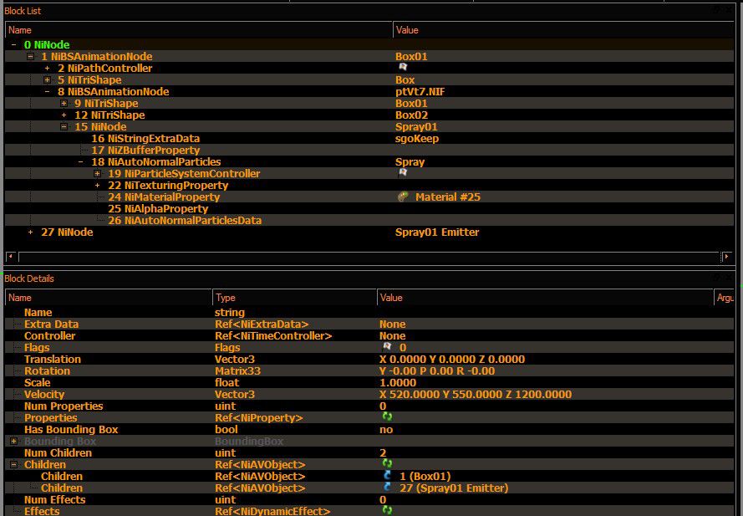Expand the 9 NiTriShape block
The height and width of the screenshot is (516, 743).
click(x=64, y=104)
